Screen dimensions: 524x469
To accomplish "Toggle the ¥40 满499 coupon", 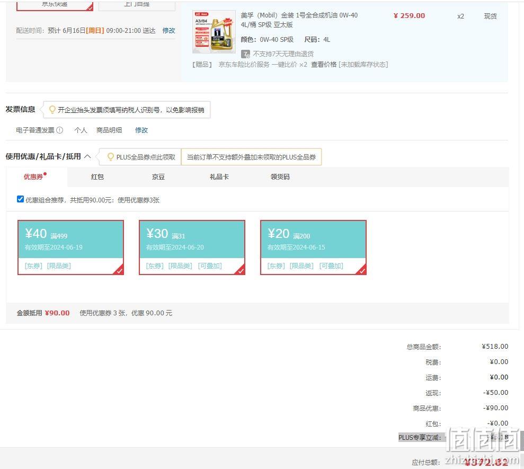I will coord(70,247).
